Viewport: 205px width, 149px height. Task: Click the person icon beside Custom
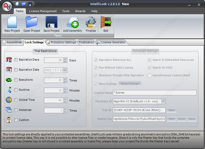coord(9,120)
